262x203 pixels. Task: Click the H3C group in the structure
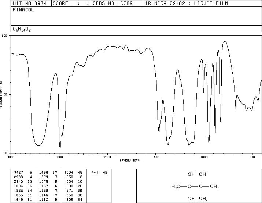pyautogui.click(x=176, y=186)
